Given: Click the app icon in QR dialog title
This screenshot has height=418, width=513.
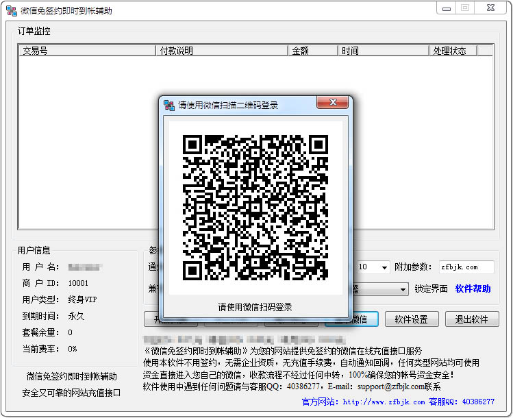Looking at the screenshot, I should coord(168,105).
